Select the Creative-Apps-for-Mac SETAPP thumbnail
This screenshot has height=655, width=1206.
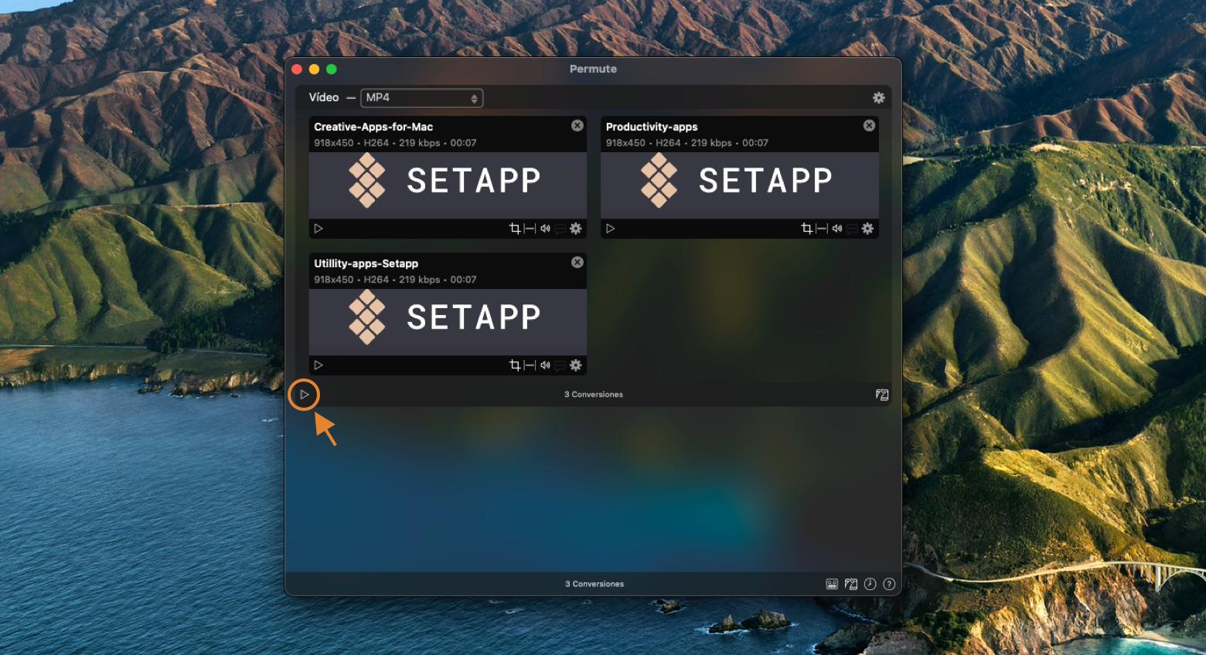point(448,185)
